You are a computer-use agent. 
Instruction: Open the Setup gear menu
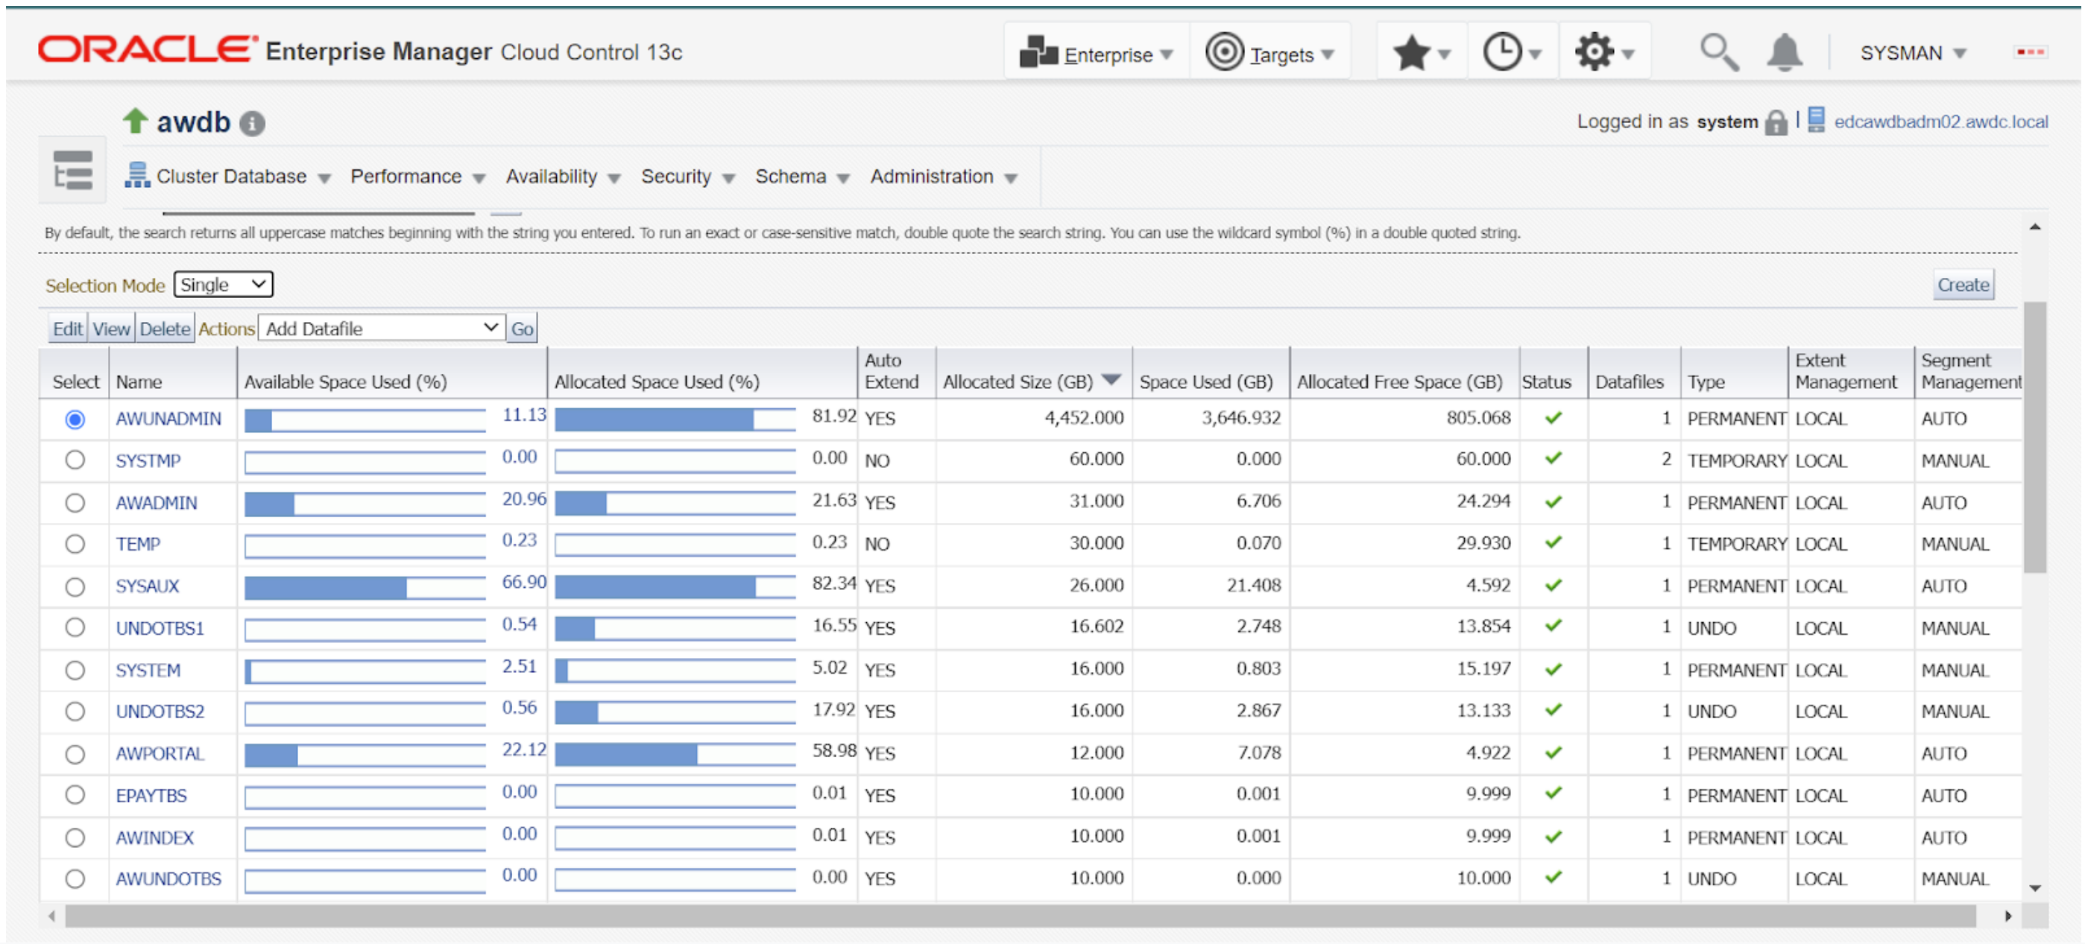pyautogui.click(x=1594, y=53)
